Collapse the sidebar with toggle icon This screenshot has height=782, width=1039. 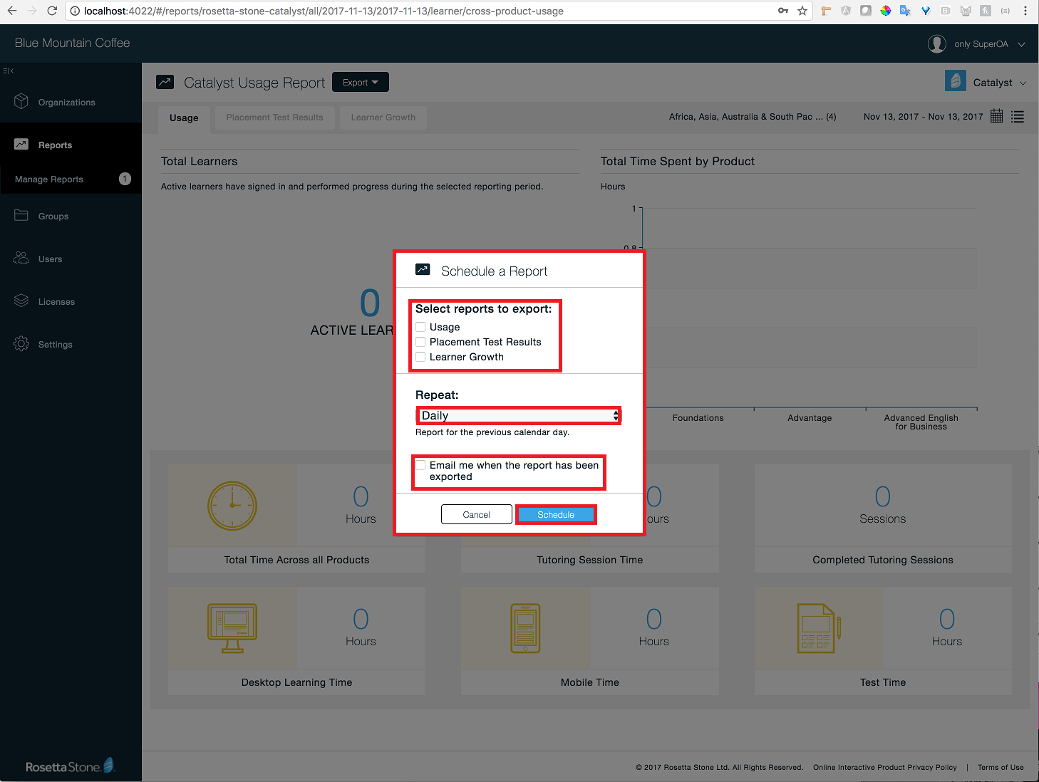[x=9, y=71]
